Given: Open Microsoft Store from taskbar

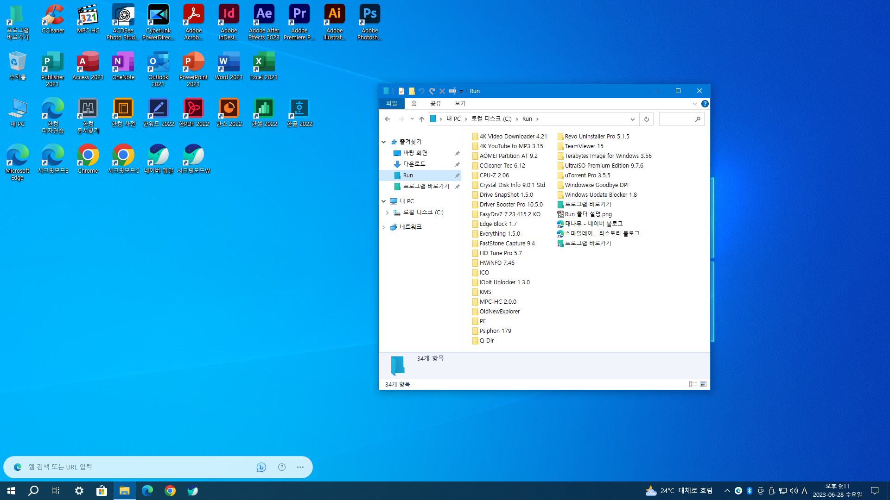Looking at the screenshot, I should [102, 491].
